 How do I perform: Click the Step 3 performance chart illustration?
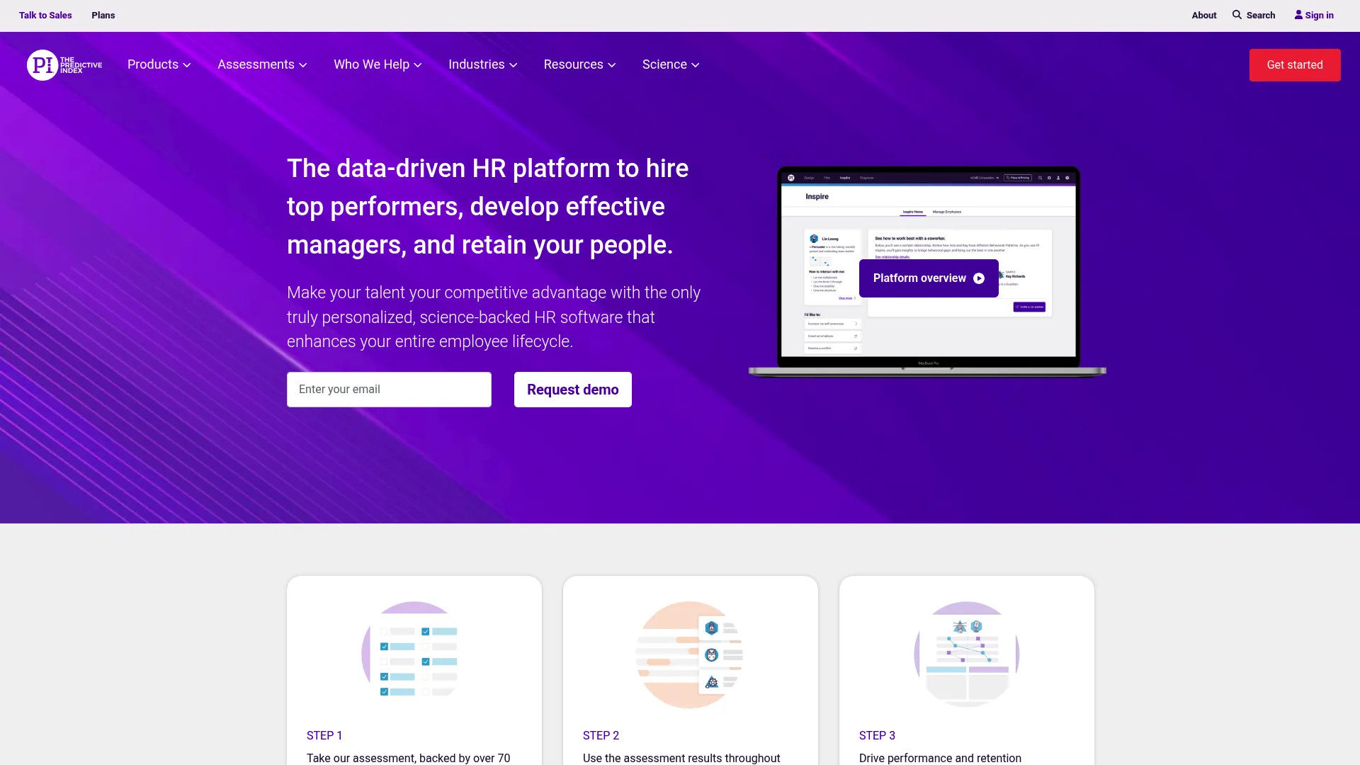coord(966,654)
